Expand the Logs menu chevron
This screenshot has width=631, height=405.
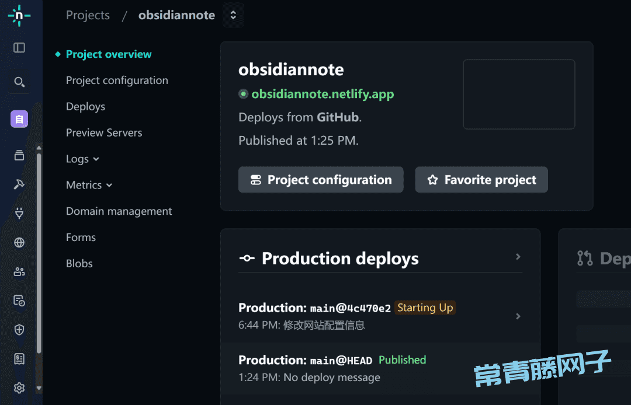(x=96, y=159)
